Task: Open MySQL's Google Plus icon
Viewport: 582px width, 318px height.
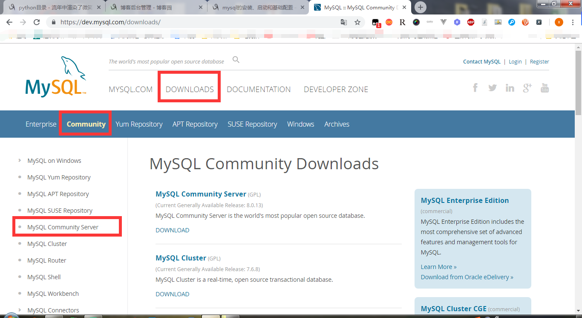Action: [x=527, y=88]
